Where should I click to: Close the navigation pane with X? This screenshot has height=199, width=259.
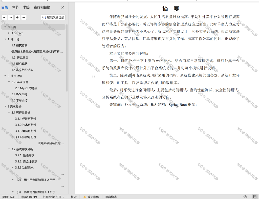(63, 7)
